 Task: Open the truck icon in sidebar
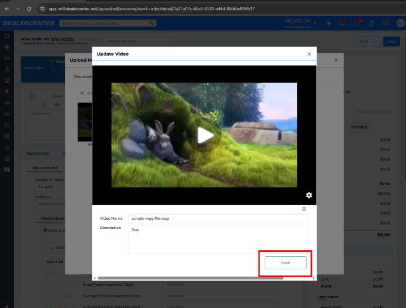pyautogui.click(x=7, y=103)
